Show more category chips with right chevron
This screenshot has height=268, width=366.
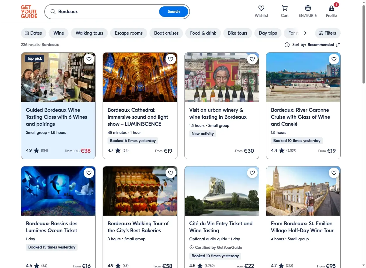305,33
